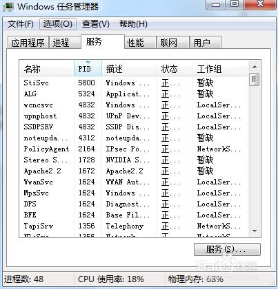Image resolution: width=278 pixels, height=289 pixels.
Task: Select the BFE service row
Action: click(x=134, y=215)
